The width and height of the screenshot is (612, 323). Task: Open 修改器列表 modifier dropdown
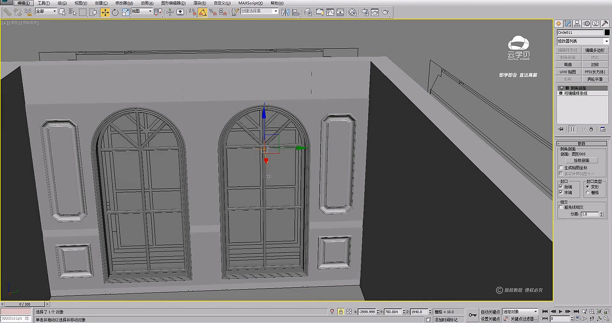583,42
